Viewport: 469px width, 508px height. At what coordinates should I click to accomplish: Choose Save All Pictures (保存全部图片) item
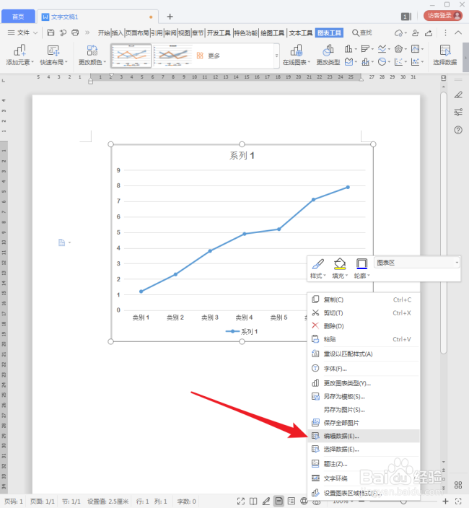(x=364, y=423)
